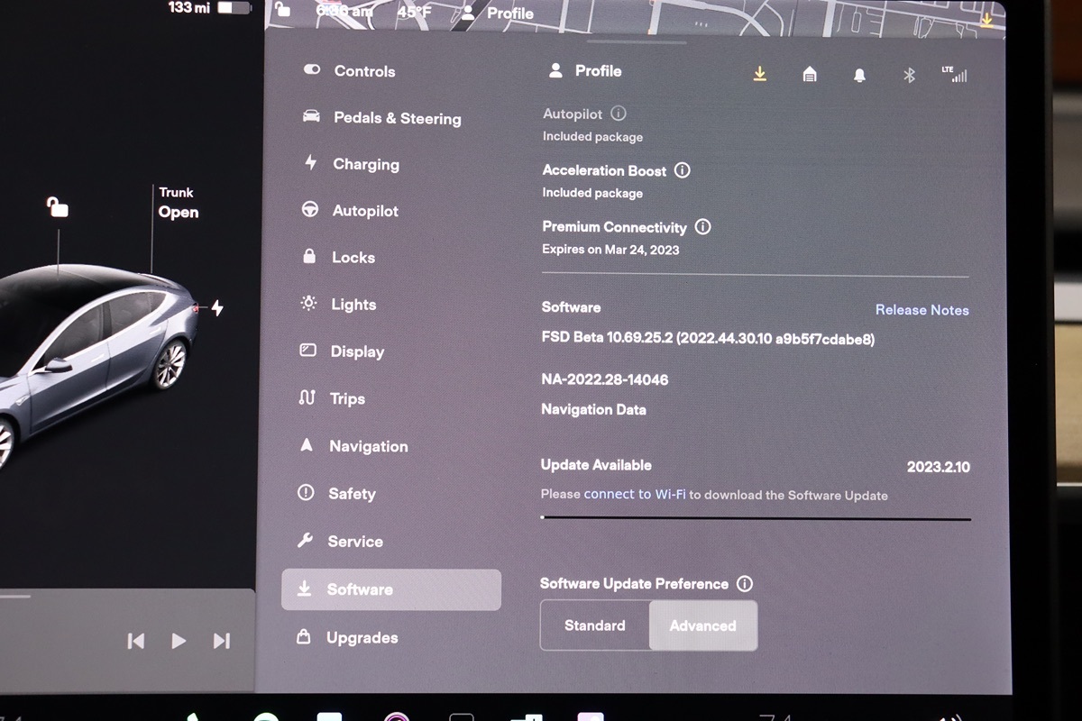The height and width of the screenshot is (721, 1082).
Task: Unlock car via padlock icon above vehicle
Action: click(58, 208)
